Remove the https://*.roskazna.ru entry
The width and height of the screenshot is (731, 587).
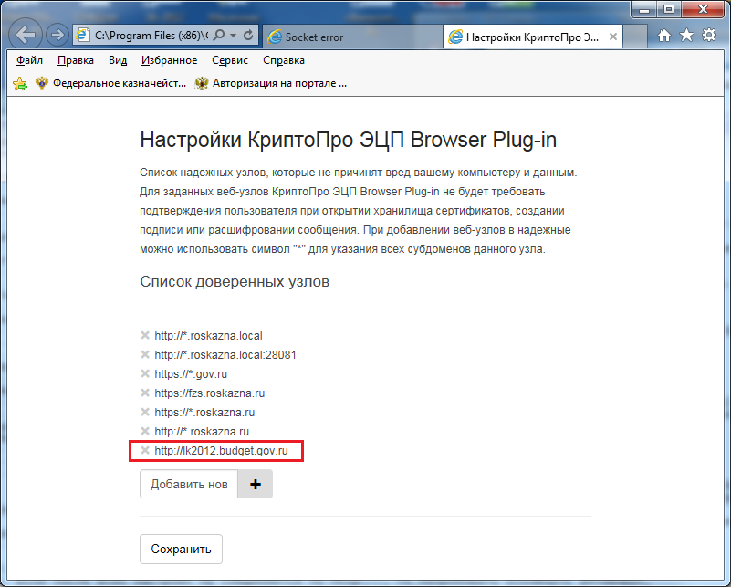[x=145, y=412]
